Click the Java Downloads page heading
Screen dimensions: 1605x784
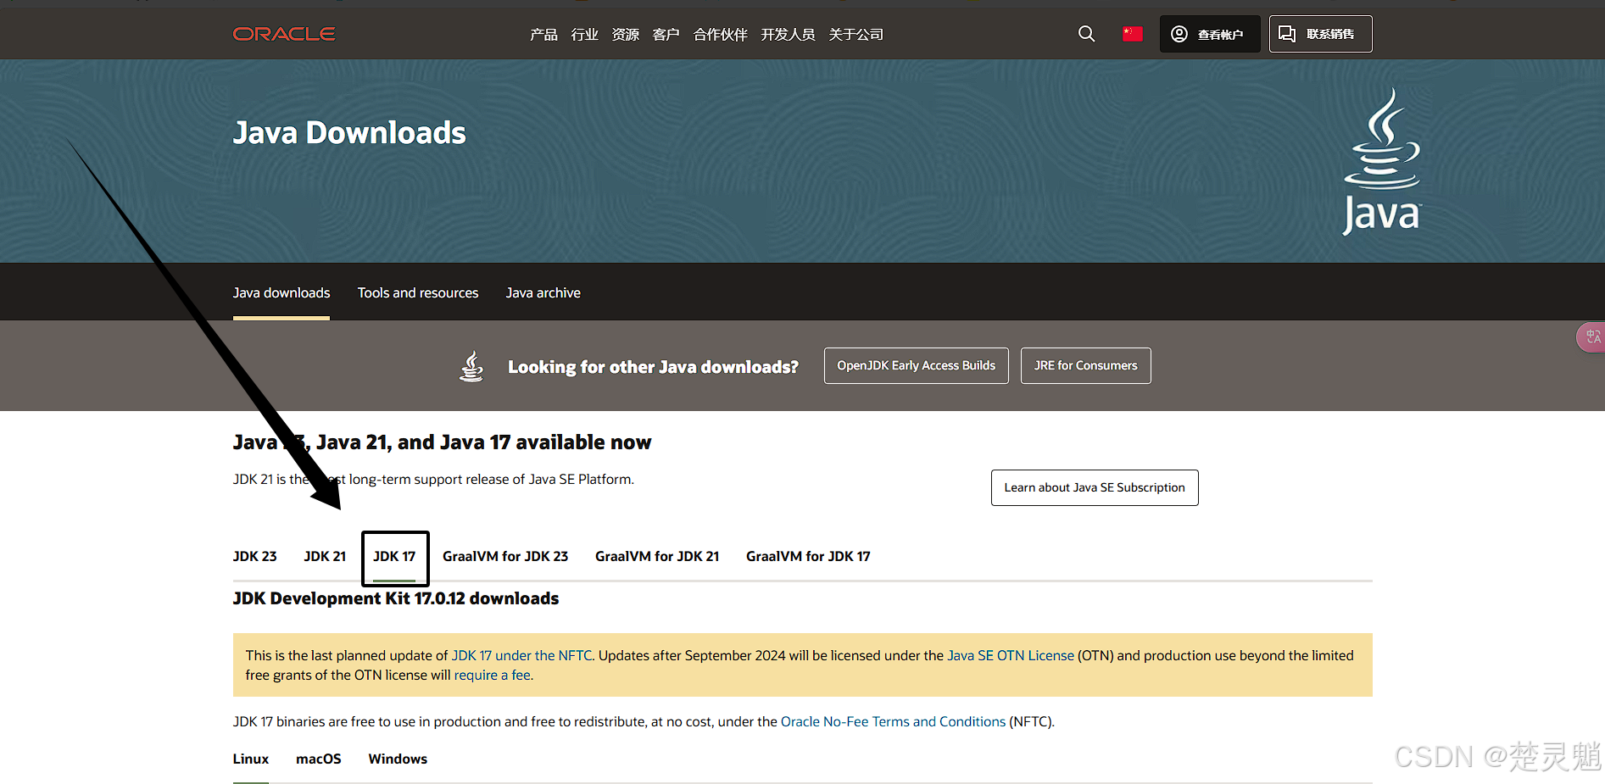click(x=349, y=132)
